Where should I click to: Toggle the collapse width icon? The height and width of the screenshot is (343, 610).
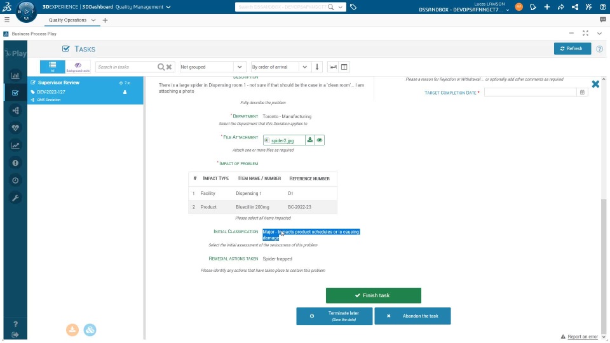[x=333, y=67]
